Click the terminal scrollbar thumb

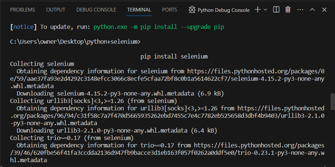333,102
